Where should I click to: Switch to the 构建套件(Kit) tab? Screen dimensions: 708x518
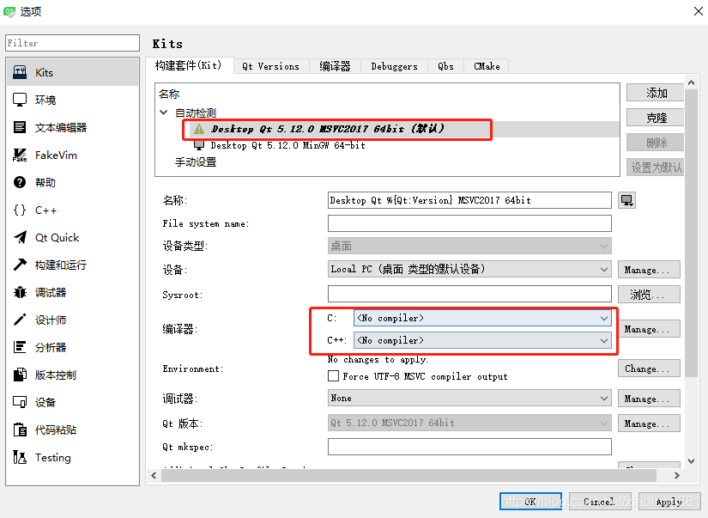tap(189, 65)
